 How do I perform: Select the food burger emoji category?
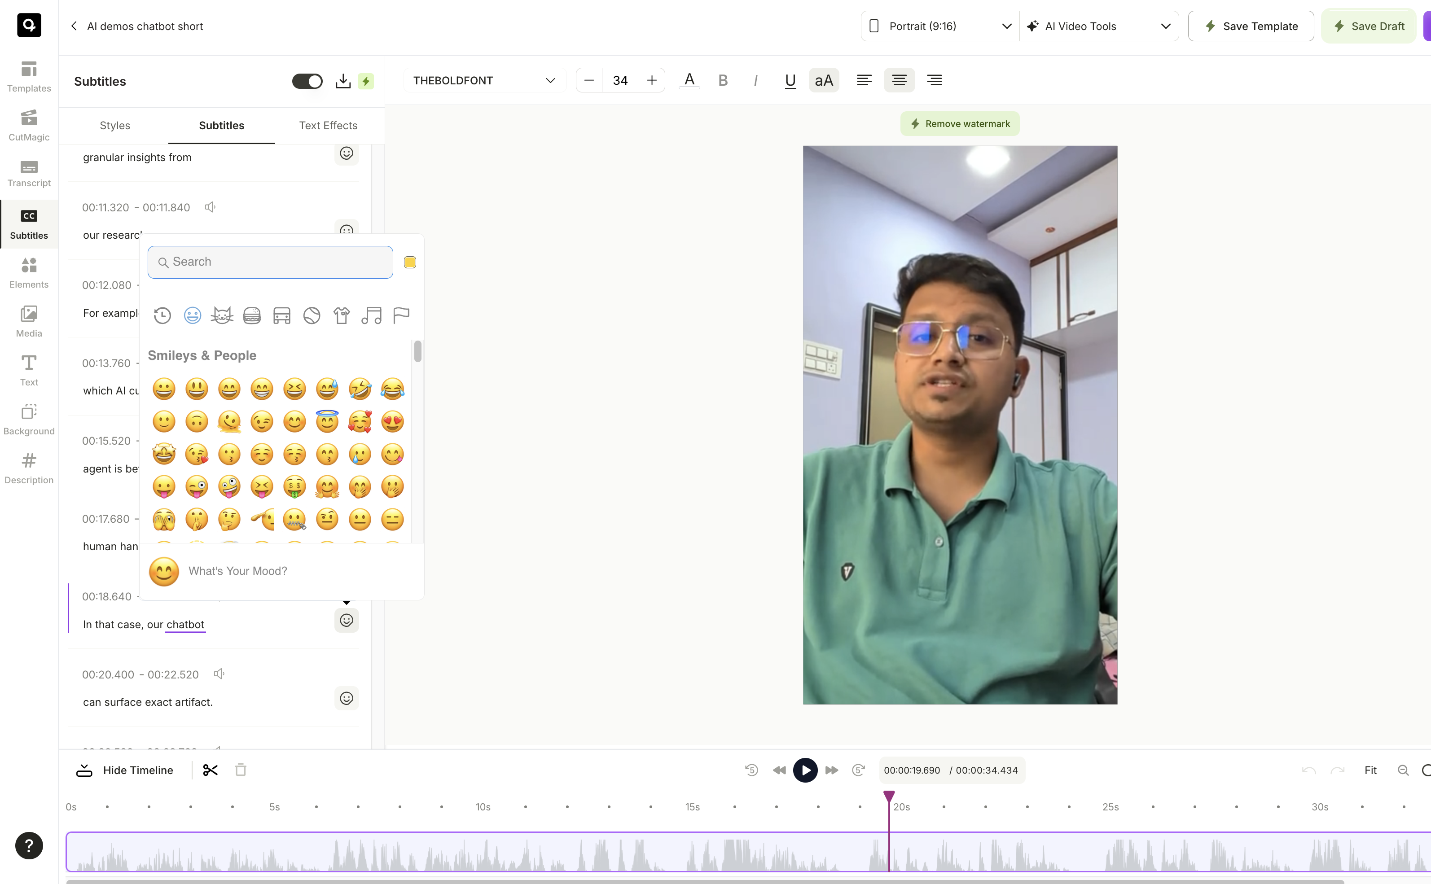pos(252,316)
